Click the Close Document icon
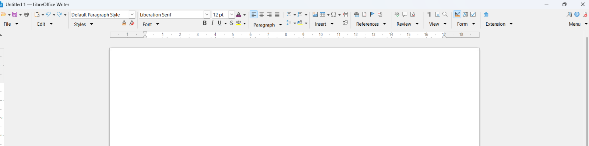This screenshot has height=146, width=589. 585,15
